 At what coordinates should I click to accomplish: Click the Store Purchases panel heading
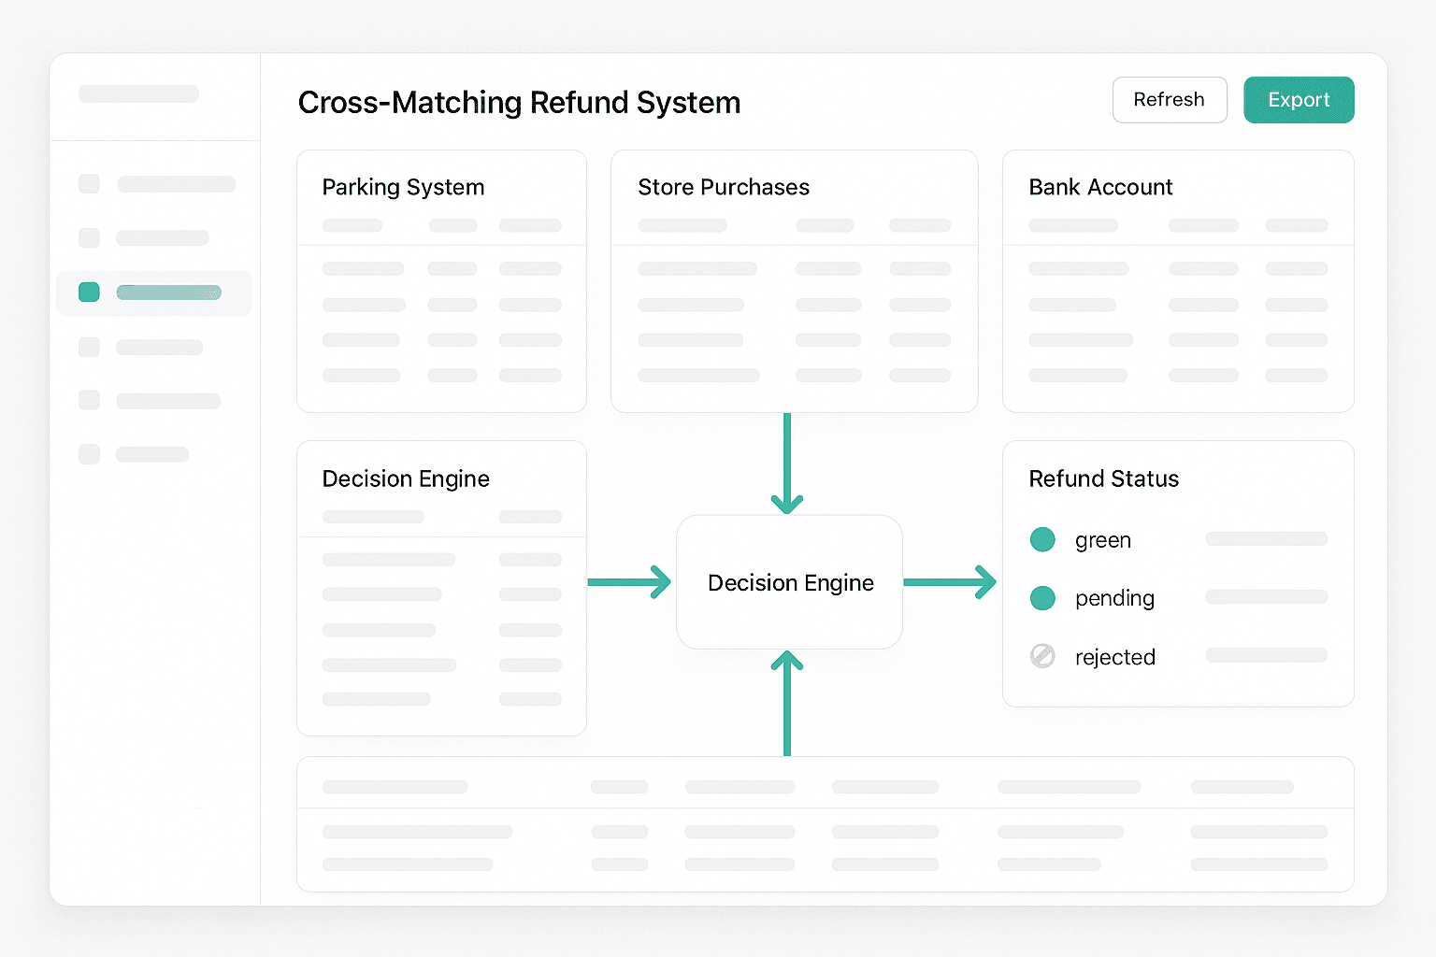click(x=723, y=187)
